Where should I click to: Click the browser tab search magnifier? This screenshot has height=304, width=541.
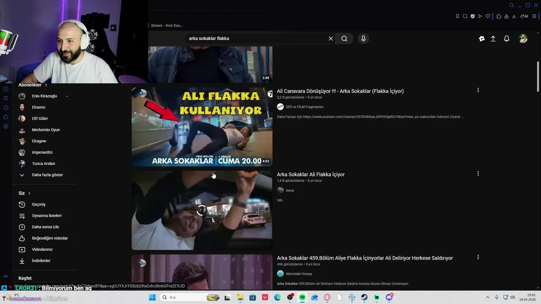(511, 5)
